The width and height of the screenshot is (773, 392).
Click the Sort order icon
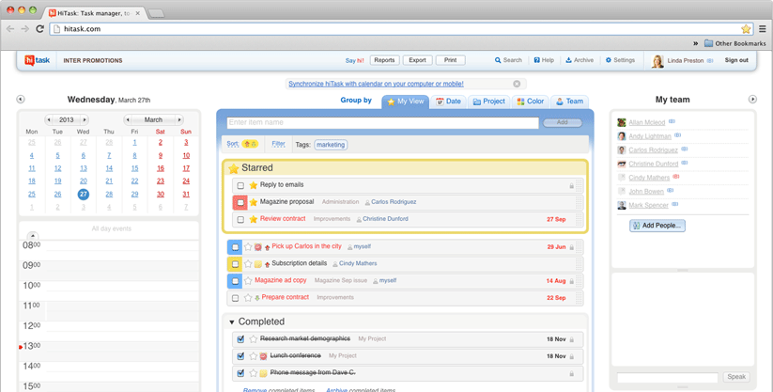coord(250,145)
